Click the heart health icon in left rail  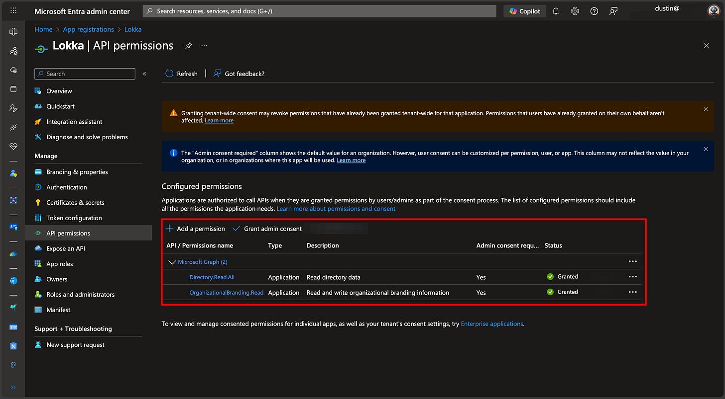click(x=13, y=147)
